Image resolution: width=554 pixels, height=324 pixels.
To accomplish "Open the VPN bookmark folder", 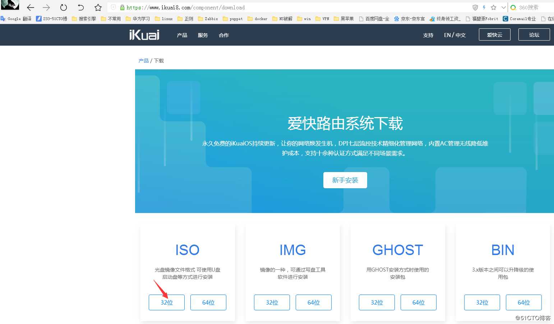I will pos(322,19).
